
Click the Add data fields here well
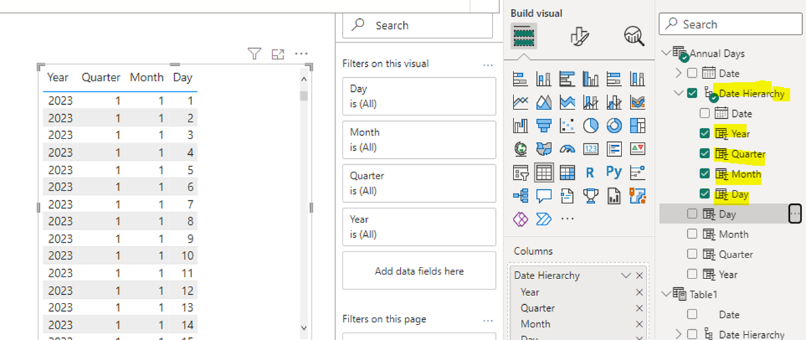coord(419,270)
